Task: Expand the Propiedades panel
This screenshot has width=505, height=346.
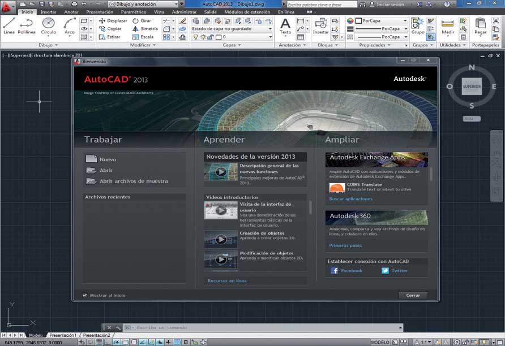Action: (x=375, y=45)
